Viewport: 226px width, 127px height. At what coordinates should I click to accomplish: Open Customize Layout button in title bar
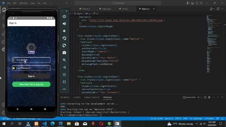tap(201, 3)
